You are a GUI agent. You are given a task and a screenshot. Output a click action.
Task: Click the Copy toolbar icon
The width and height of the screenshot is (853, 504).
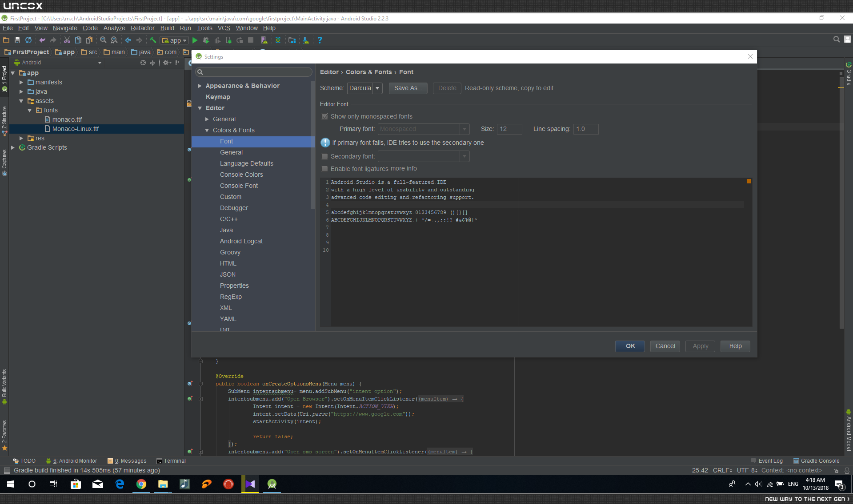point(78,40)
